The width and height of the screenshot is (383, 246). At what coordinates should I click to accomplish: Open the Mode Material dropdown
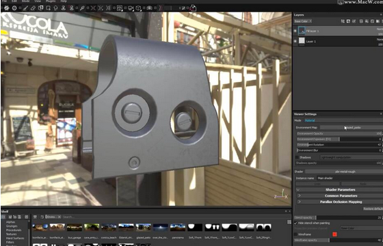[343, 120]
